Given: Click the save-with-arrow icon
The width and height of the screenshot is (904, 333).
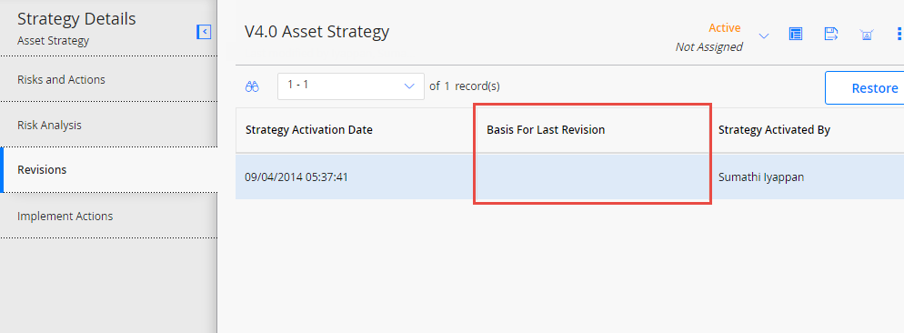Looking at the screenshot, I should click(x=830, y=34).
